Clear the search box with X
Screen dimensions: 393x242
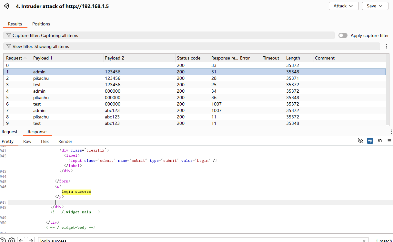pyautogui.click(x=364, y=240)
